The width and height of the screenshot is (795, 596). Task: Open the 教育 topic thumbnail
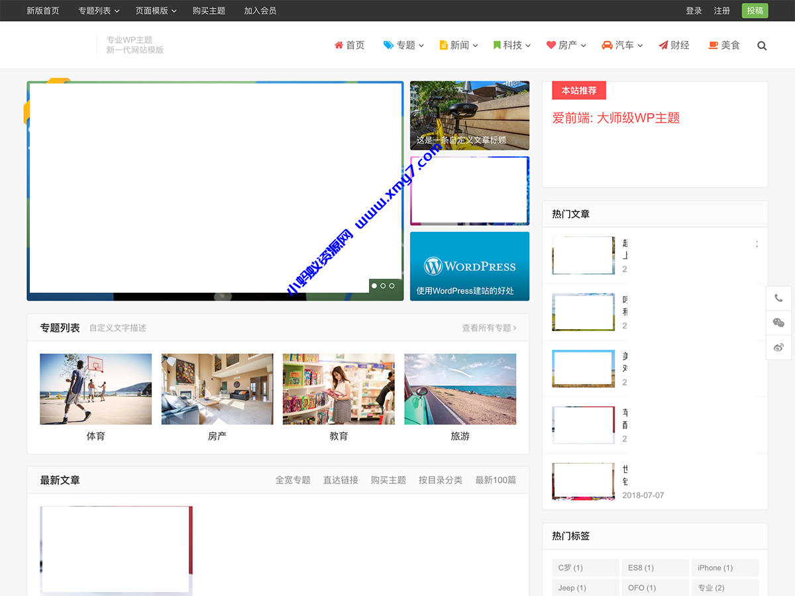(x=339, y=389)
